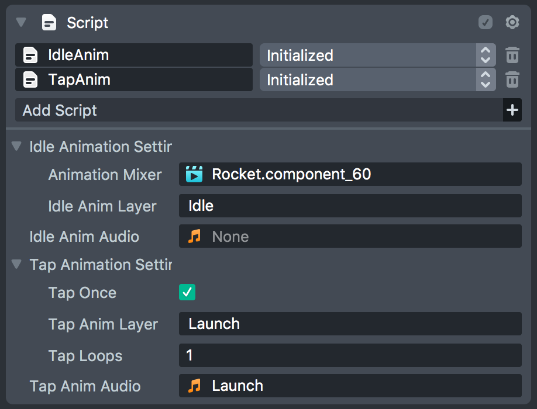Click the Tap Anim Layer Launch field
537x409 pixels.
coord(350,324)
